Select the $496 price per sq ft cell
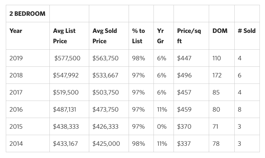 pyautogui.click(x=184, y=75)
